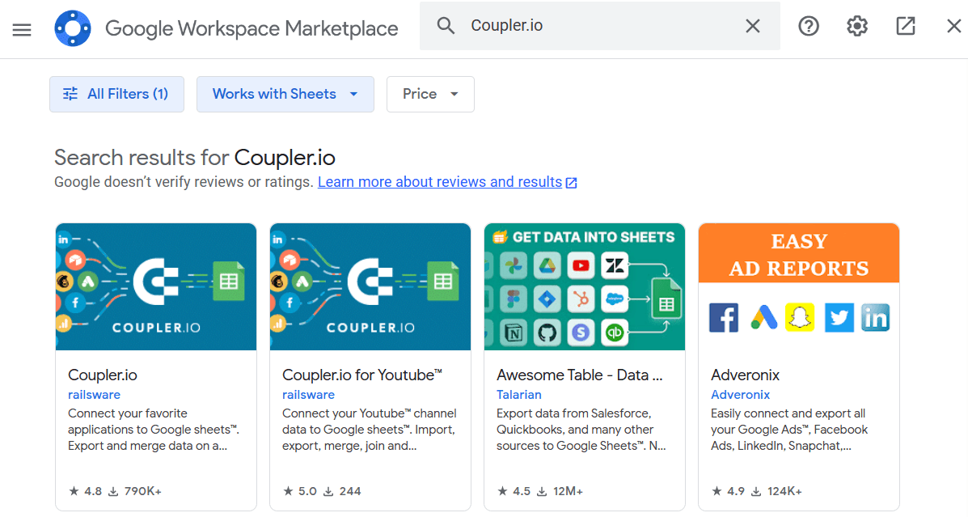
Task: Open Learn more about reviews and results
Action: click(440, 182)
